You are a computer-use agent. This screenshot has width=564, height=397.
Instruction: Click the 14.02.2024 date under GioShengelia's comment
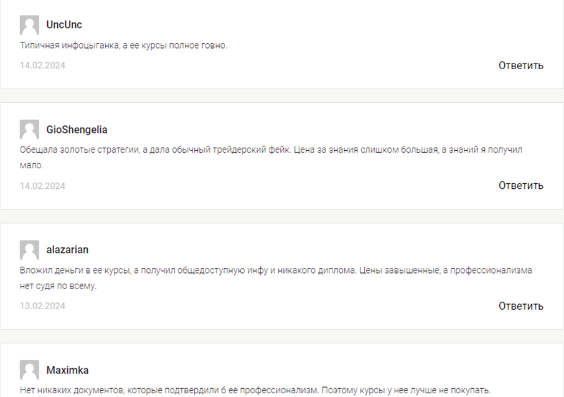tap(42, 186)
